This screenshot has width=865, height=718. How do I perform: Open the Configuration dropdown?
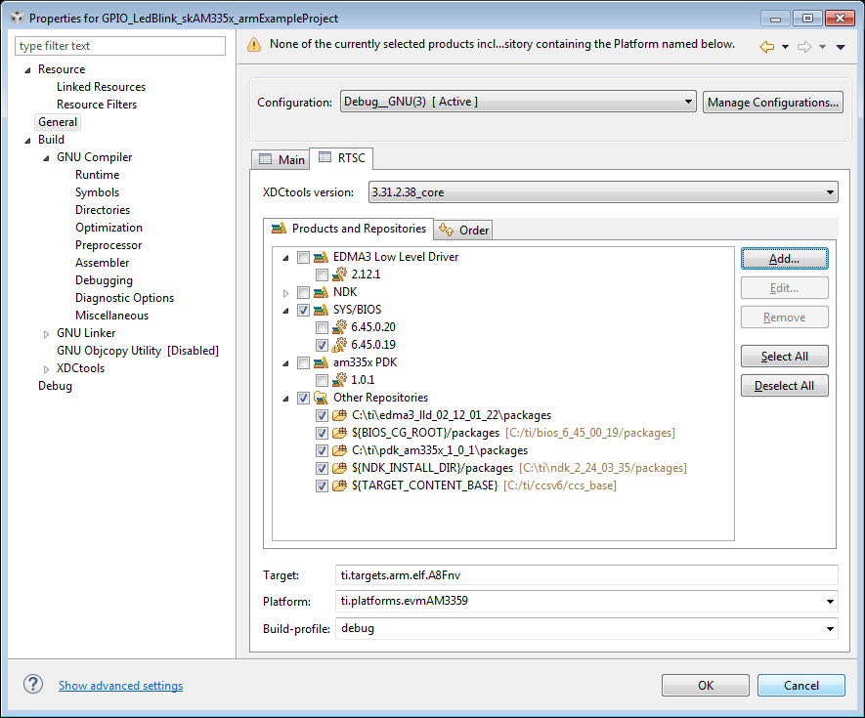(x=518, y=102)
